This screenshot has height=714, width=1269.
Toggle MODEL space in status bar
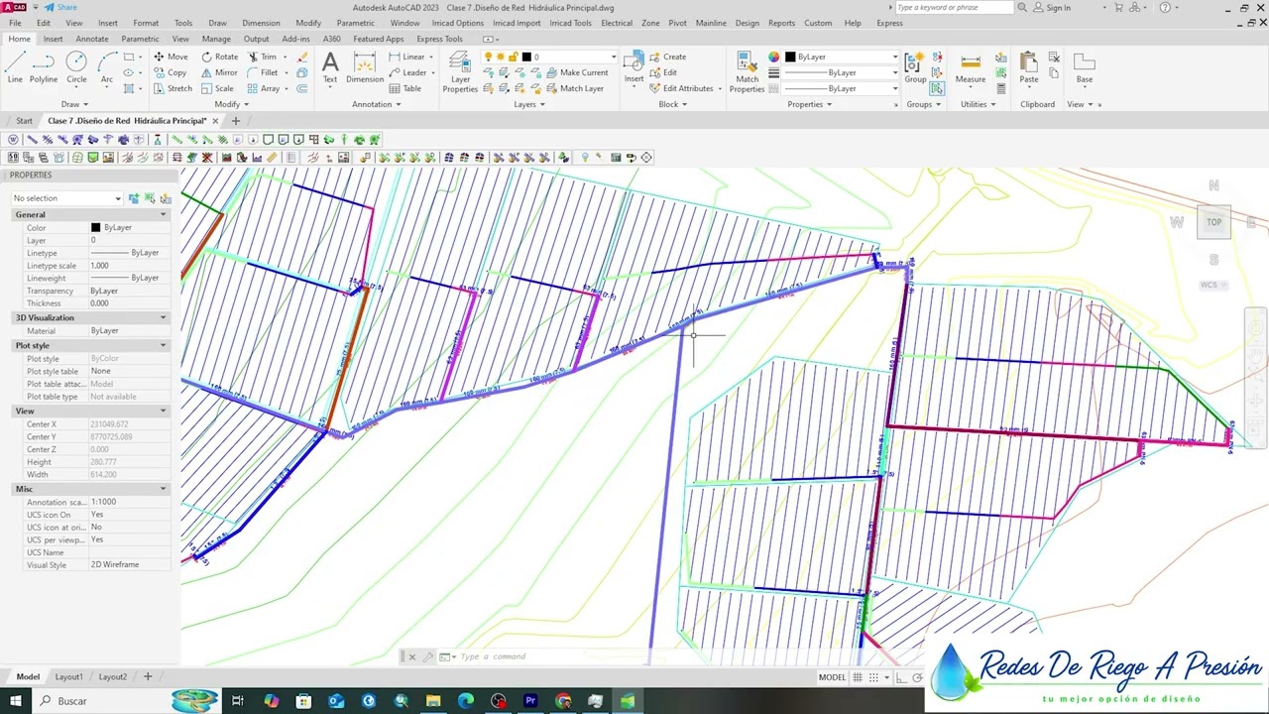(x=832, y=677)
